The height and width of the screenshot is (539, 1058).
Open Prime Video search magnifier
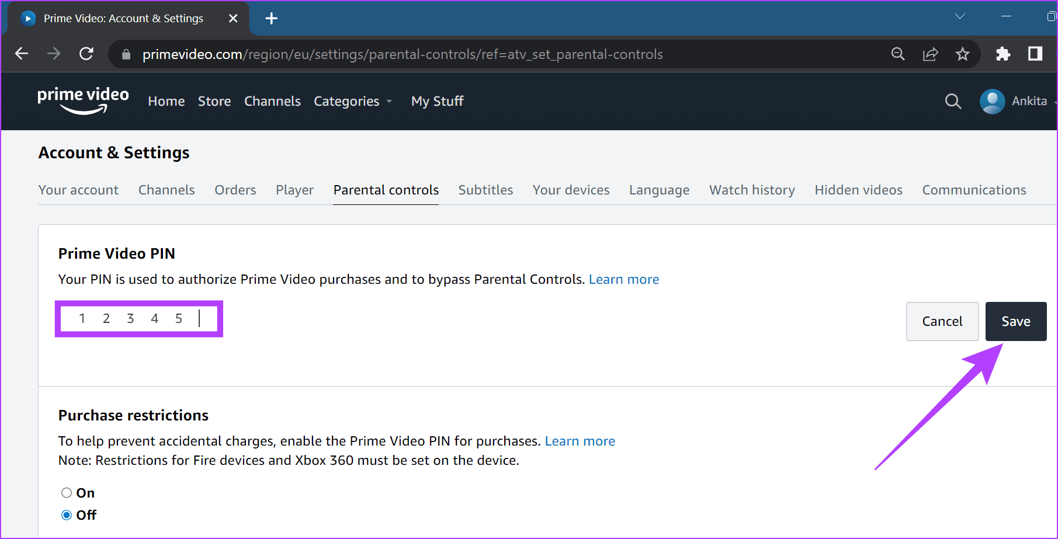[x=953, y=101]
